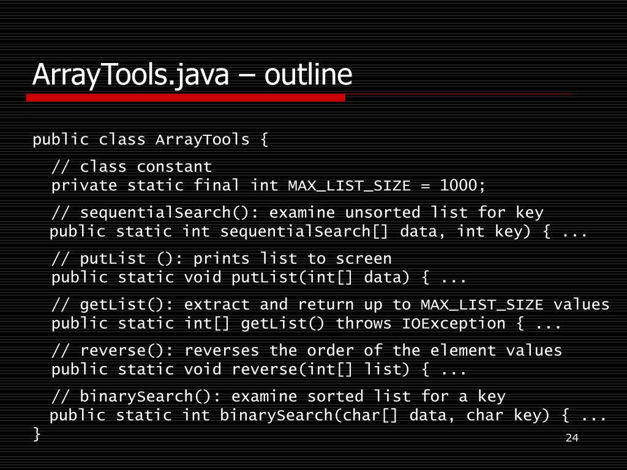This screenshot has height=470, width=627.
Task: Click the 'binarySearch(char[] data, char key)' line
Action: (328, 416)
